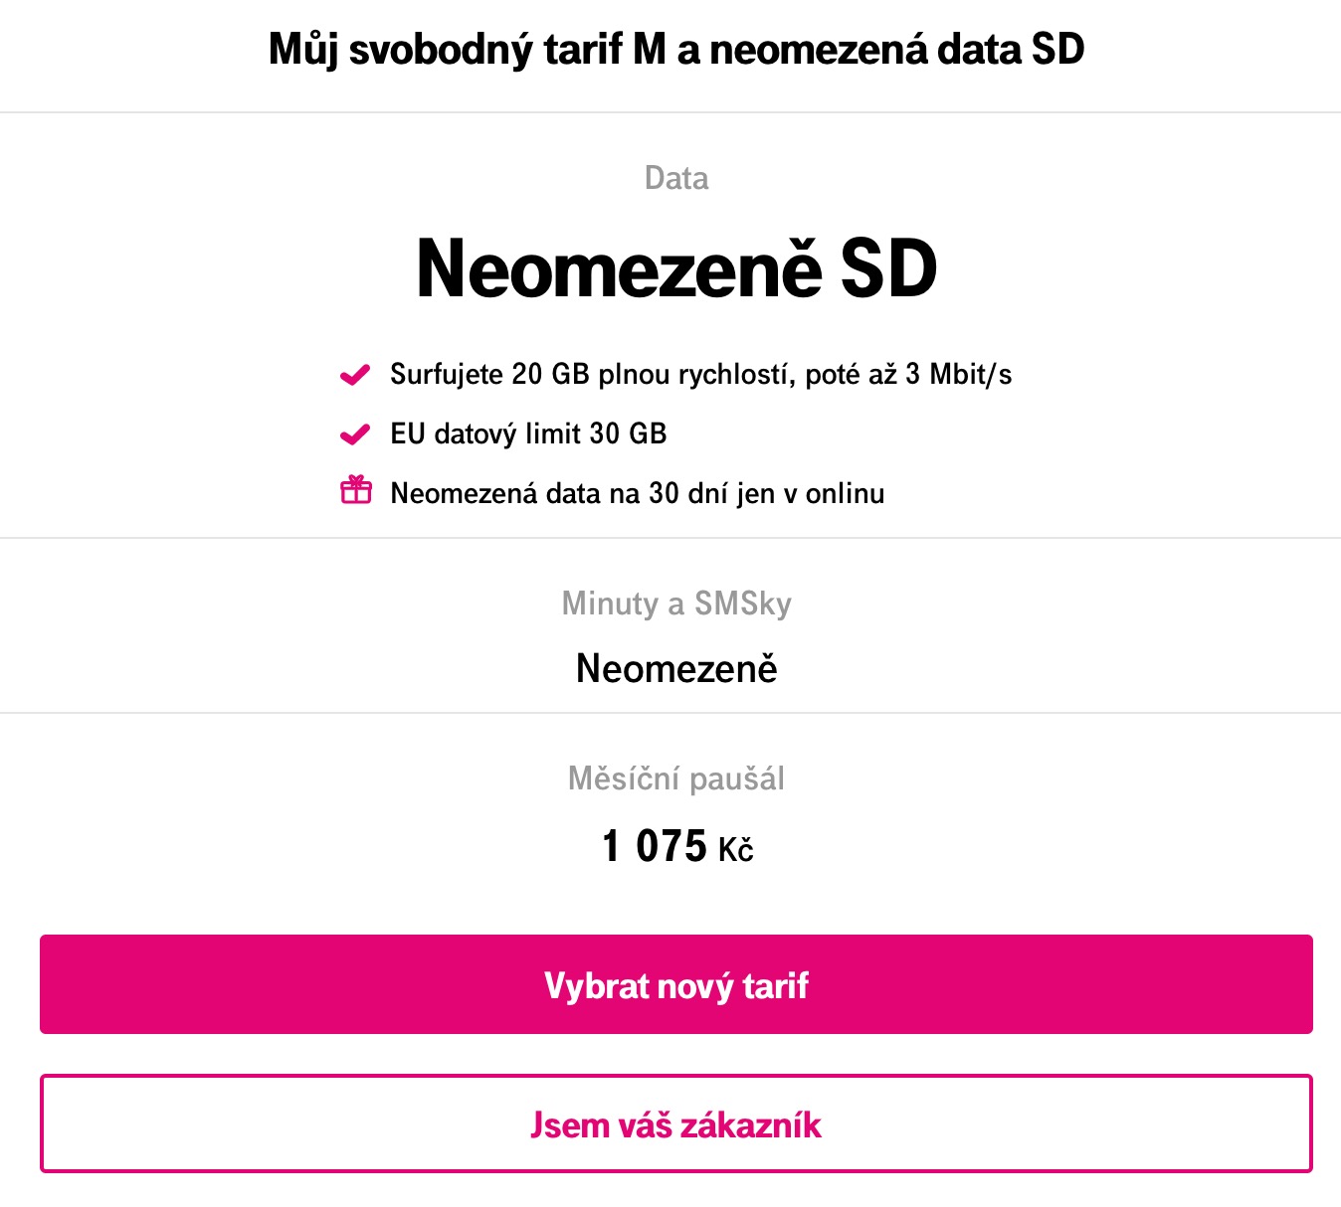The height and width of the screenshot is (1207, 1341).
Task: Click the Minuty a SMSky label
Action: (x=676, y=603)
